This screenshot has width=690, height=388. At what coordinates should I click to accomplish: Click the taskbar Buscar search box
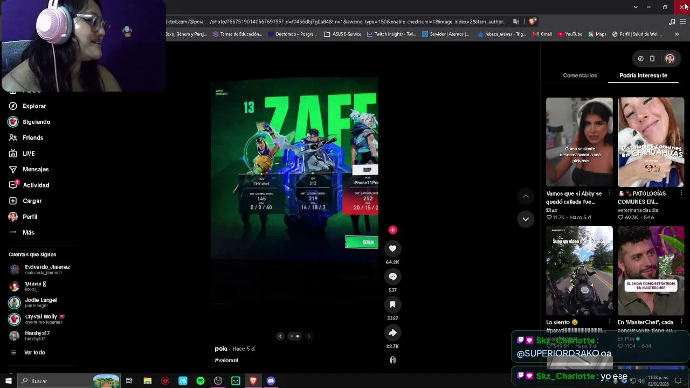tap(69, 381)
